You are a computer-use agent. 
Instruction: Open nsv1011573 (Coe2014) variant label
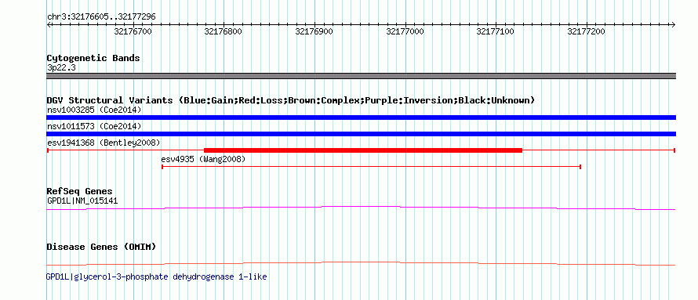94,127
